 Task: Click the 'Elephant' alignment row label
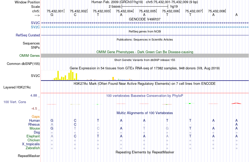[33, 136]
